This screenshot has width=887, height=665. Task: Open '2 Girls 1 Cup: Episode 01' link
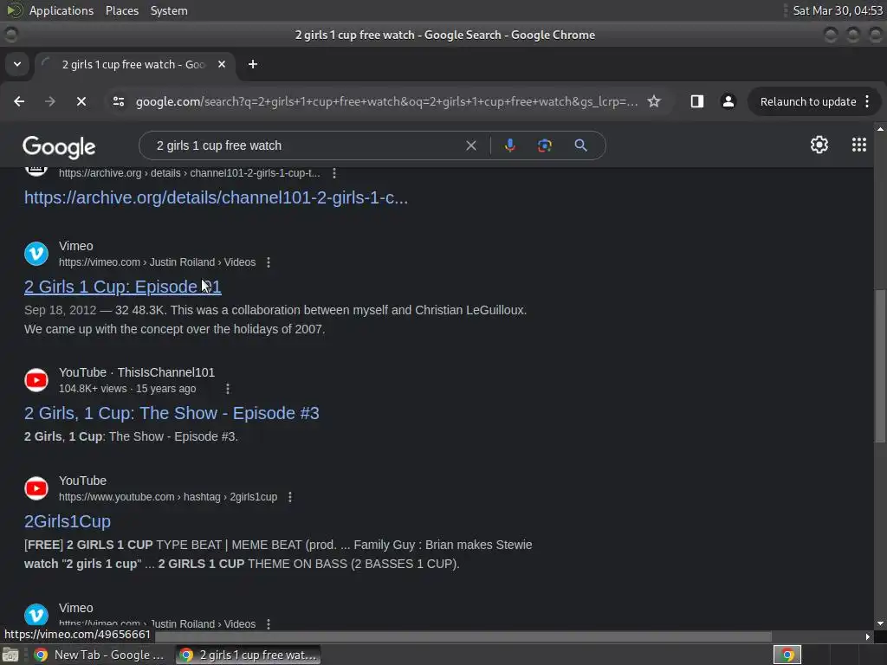[123, 287]
